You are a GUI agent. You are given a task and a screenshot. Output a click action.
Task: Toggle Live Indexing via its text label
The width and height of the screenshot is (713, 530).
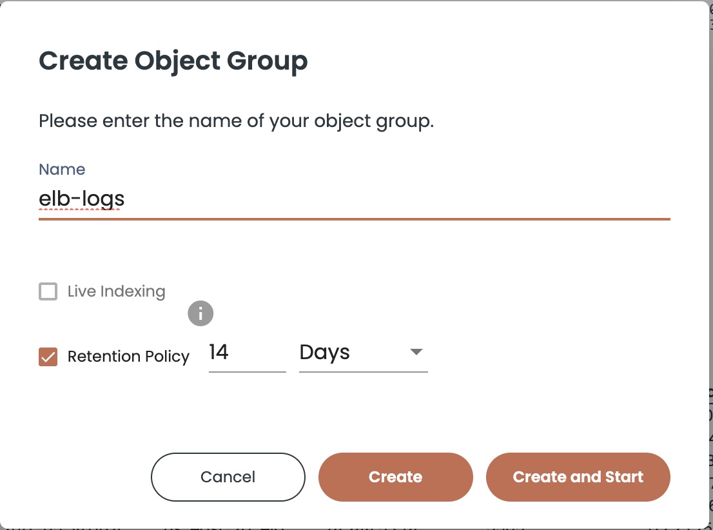[117, 291]
